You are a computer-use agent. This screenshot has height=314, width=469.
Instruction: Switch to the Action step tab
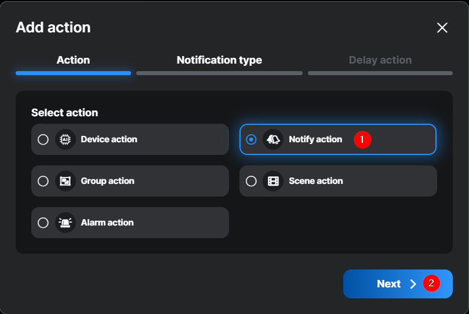click(x=73, y=60)
